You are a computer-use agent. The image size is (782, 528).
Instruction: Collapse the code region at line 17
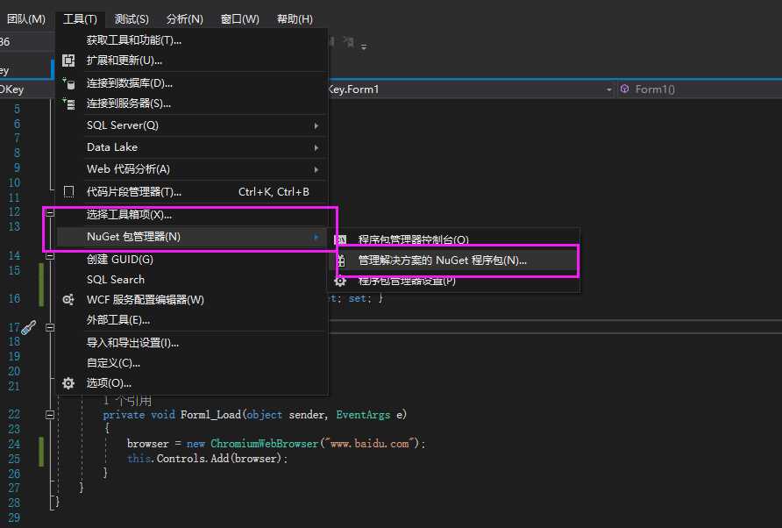tap(50, 328)
